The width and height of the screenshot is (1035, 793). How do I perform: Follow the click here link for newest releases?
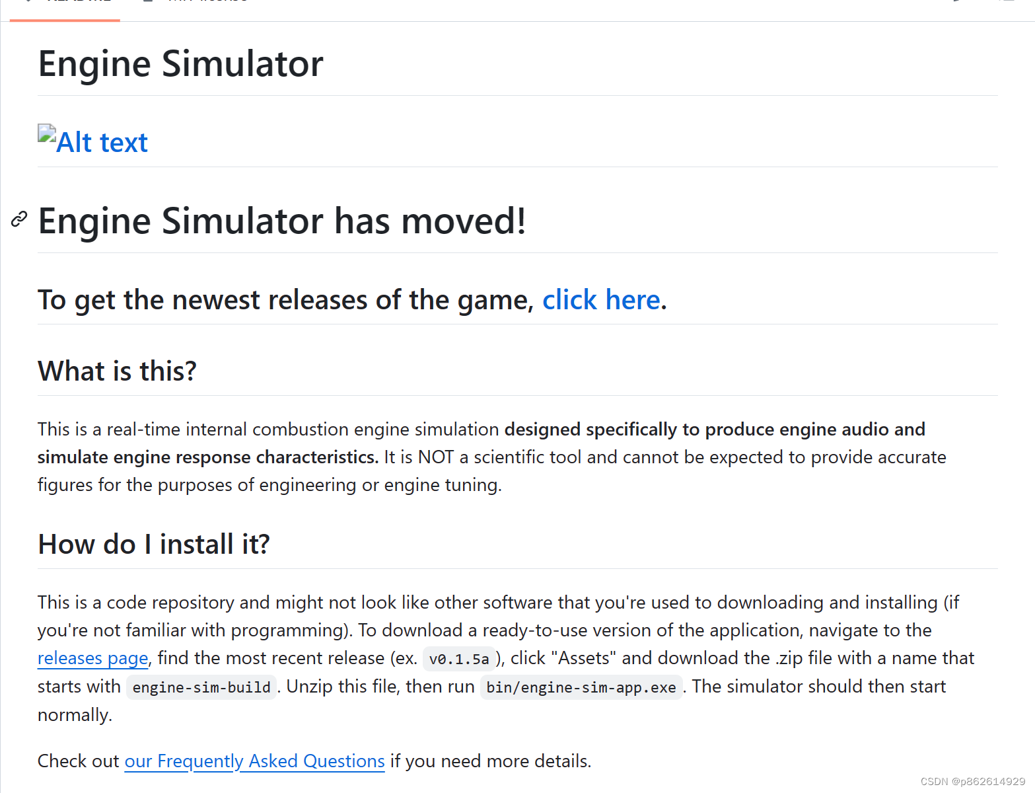600,301
